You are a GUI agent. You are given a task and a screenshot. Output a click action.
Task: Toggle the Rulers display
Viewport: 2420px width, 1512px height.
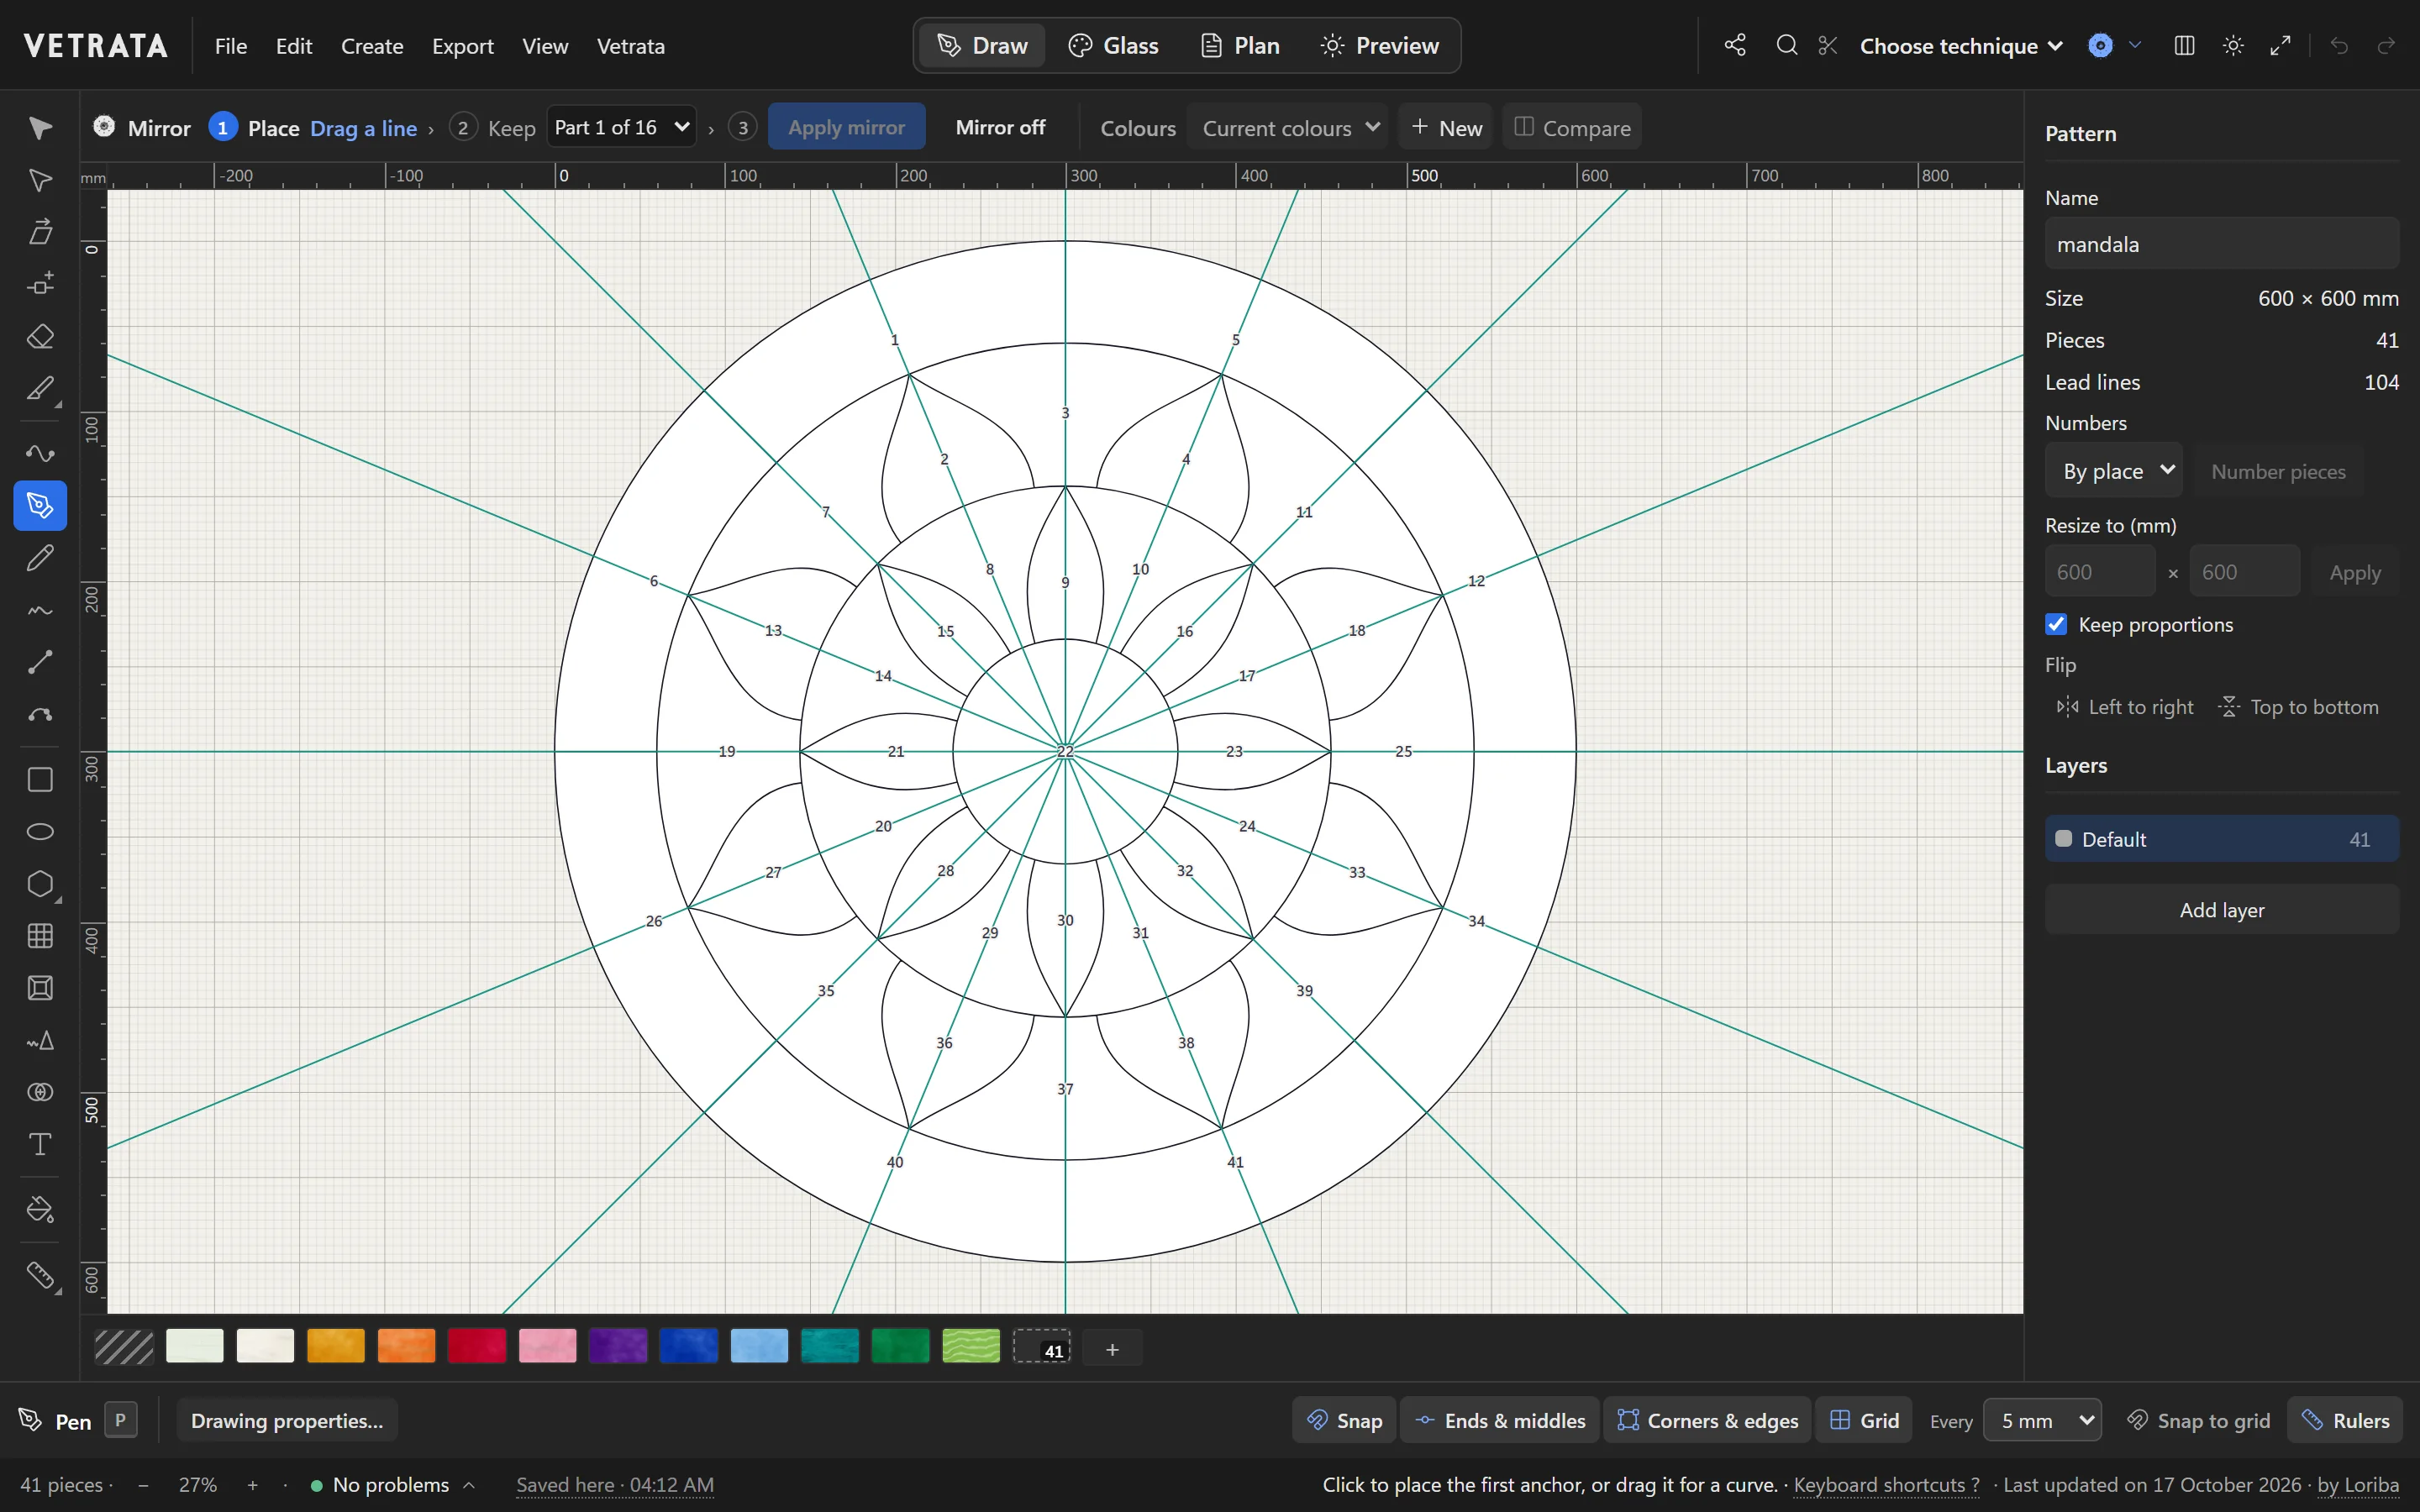(2345, 1420)
